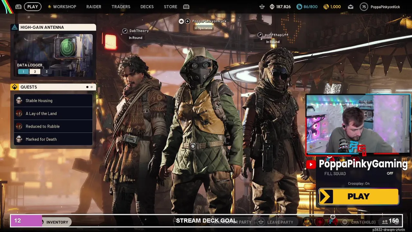Open PoppaPinkyonKick profile name in top bar

click(385, 7)
